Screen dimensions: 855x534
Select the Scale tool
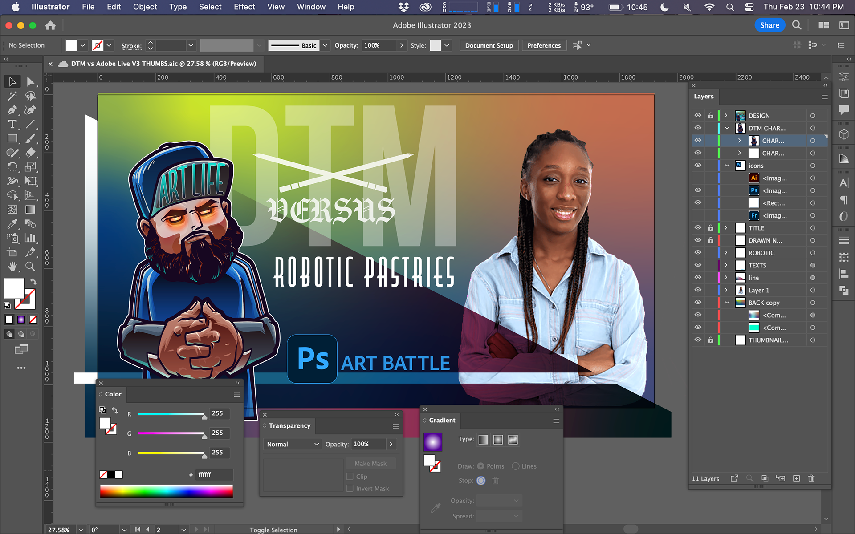pos(30,167)
